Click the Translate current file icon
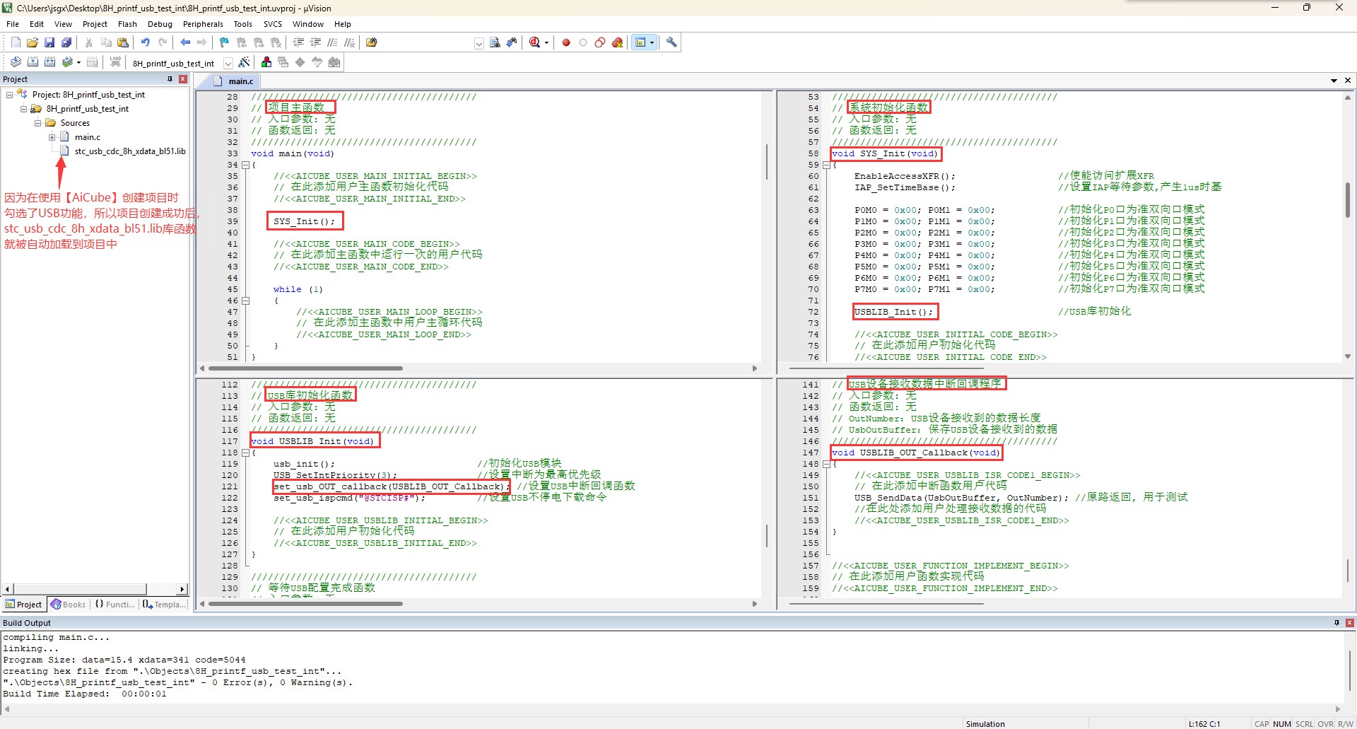The height and width of the screenshot is (729, 1357). pos(16,62)
